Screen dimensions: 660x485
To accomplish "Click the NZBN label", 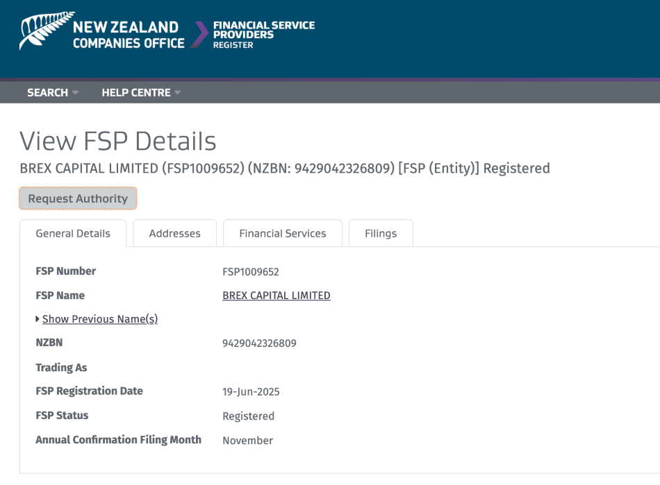I will (x=49, y=343).
